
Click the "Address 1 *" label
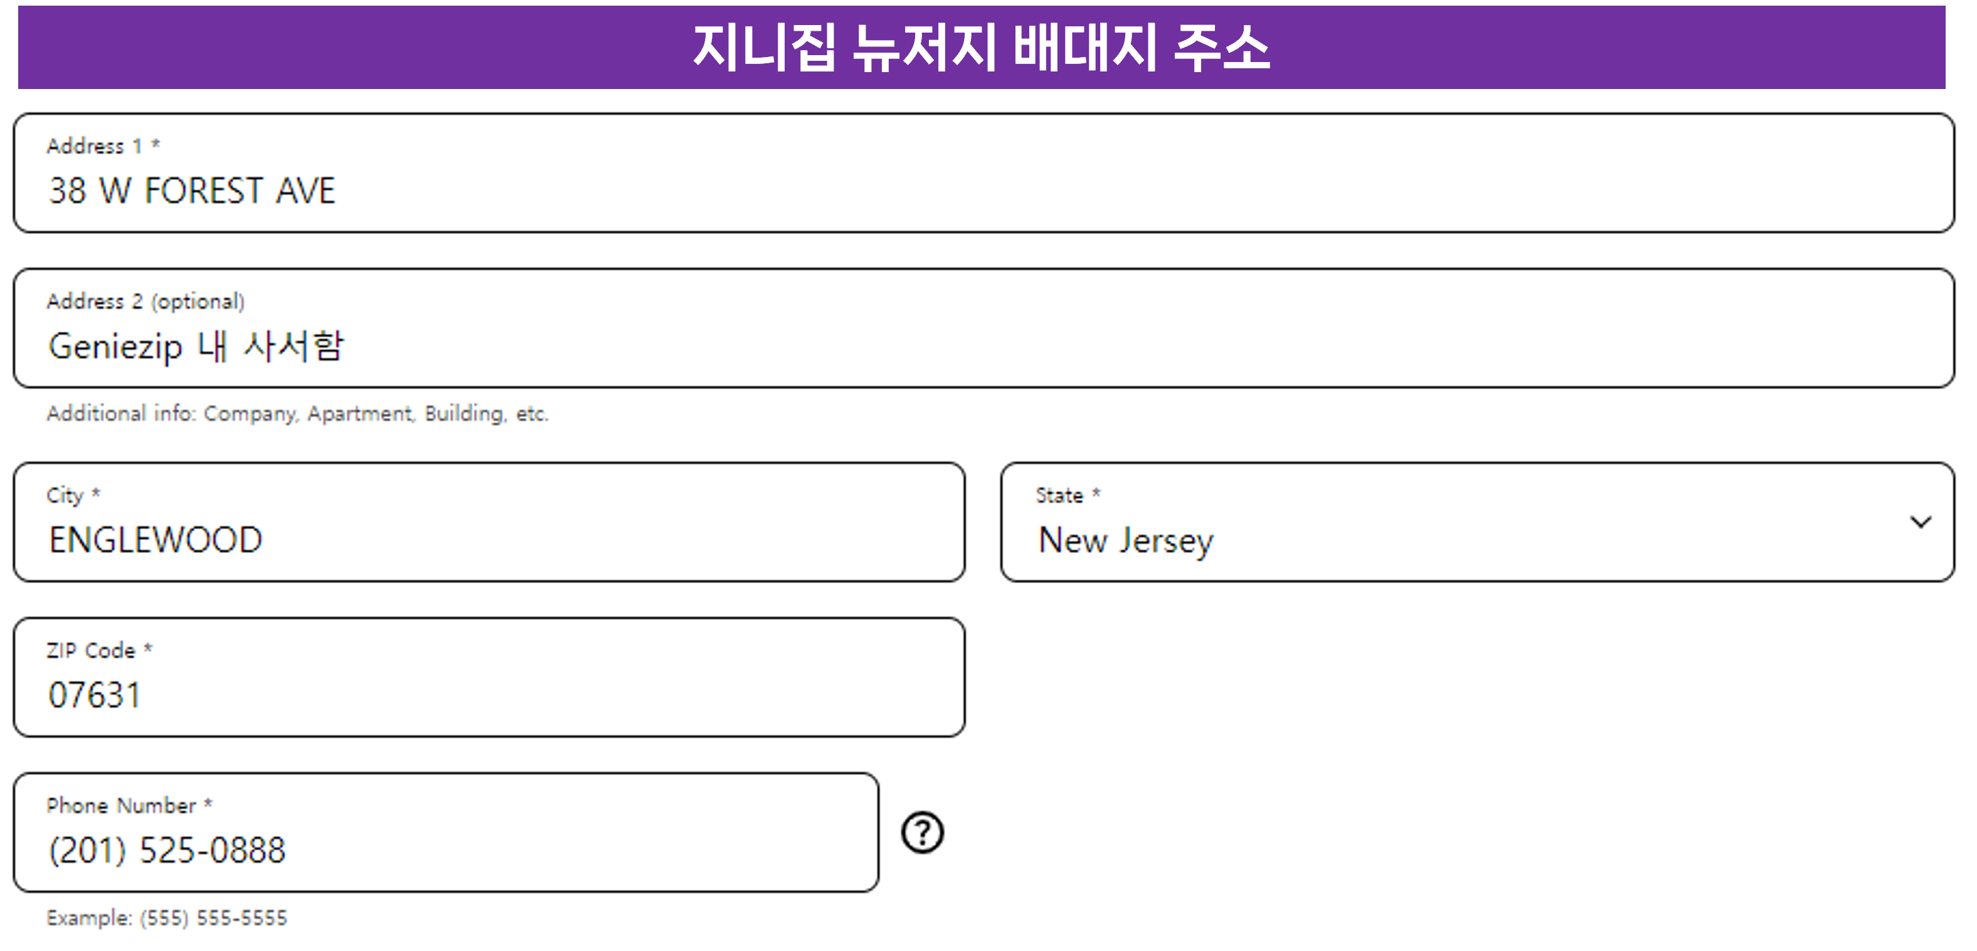(103, 145)
